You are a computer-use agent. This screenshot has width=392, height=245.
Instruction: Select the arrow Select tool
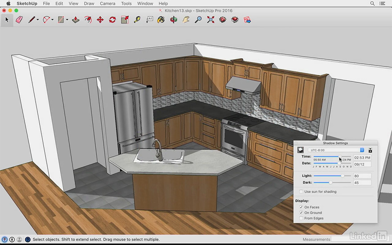click(7, 20)
